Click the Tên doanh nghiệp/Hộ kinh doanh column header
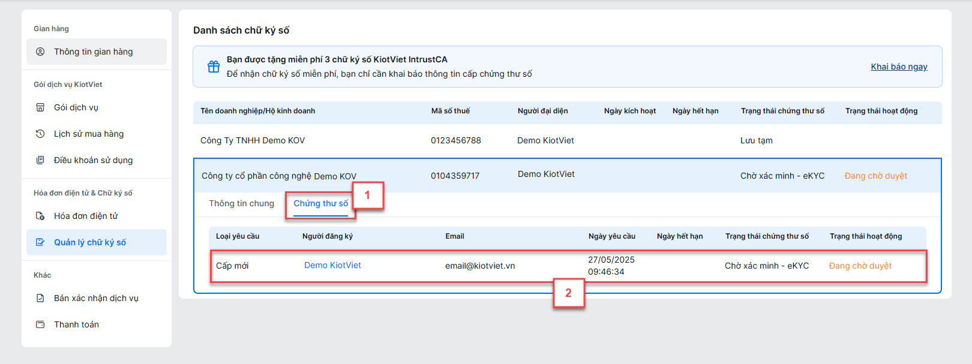Viewport: 972px width, 364px height. pyautogui.click(x=258, y=111)
